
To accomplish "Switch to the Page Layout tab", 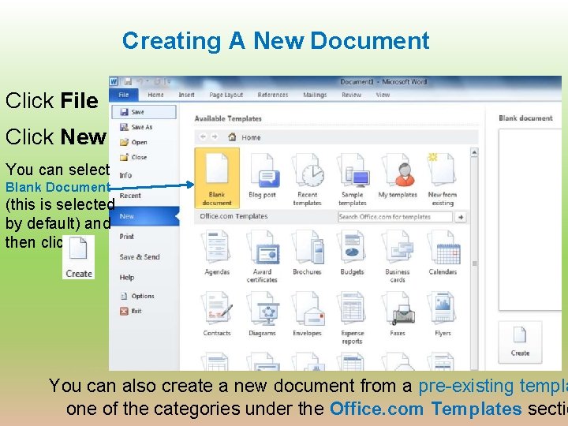I will point(226,95).
